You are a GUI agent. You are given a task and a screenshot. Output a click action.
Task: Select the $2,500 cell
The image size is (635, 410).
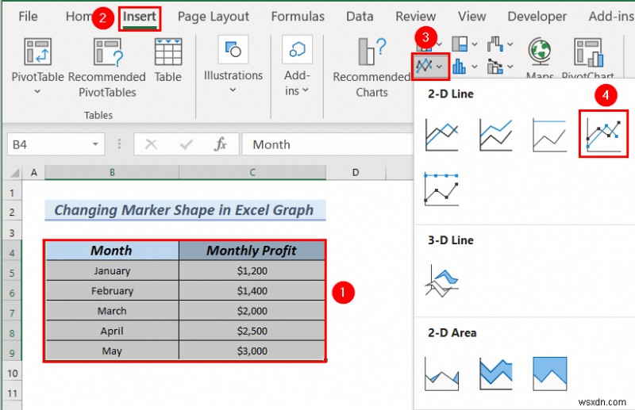[252, 331]
